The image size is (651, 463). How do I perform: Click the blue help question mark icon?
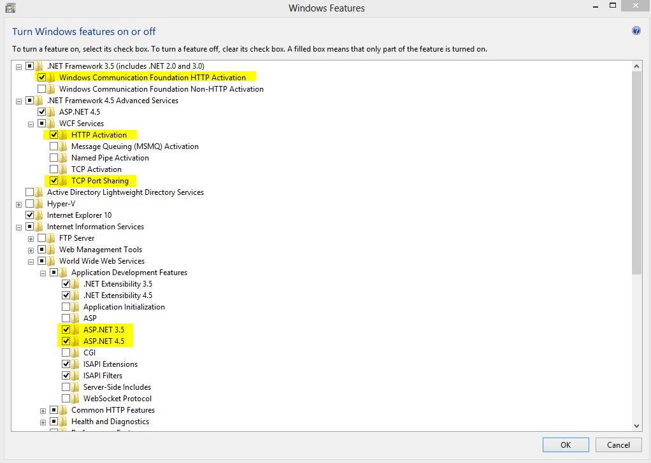[636, 31]
